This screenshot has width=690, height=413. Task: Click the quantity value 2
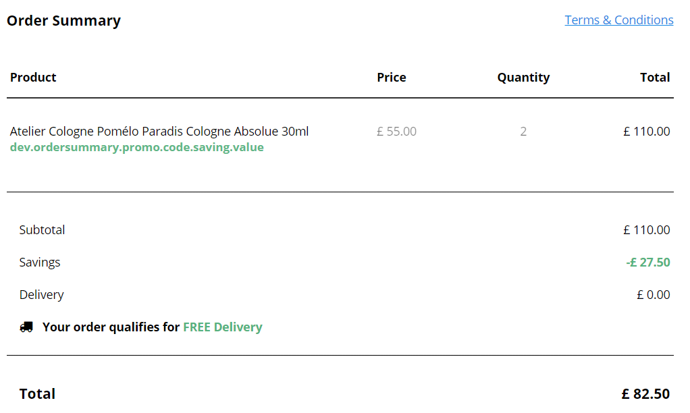[523, 132]
